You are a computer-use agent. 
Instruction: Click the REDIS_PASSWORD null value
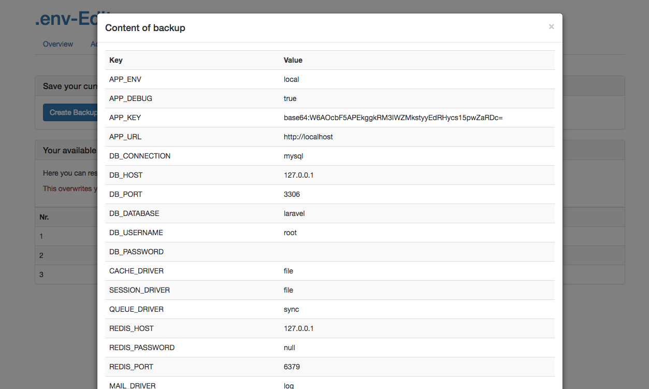(290, 348)
